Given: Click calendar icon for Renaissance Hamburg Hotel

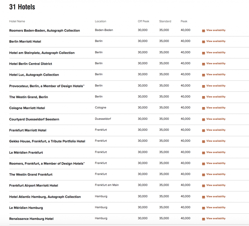Looking at the screenshot, I should [203, 219].
